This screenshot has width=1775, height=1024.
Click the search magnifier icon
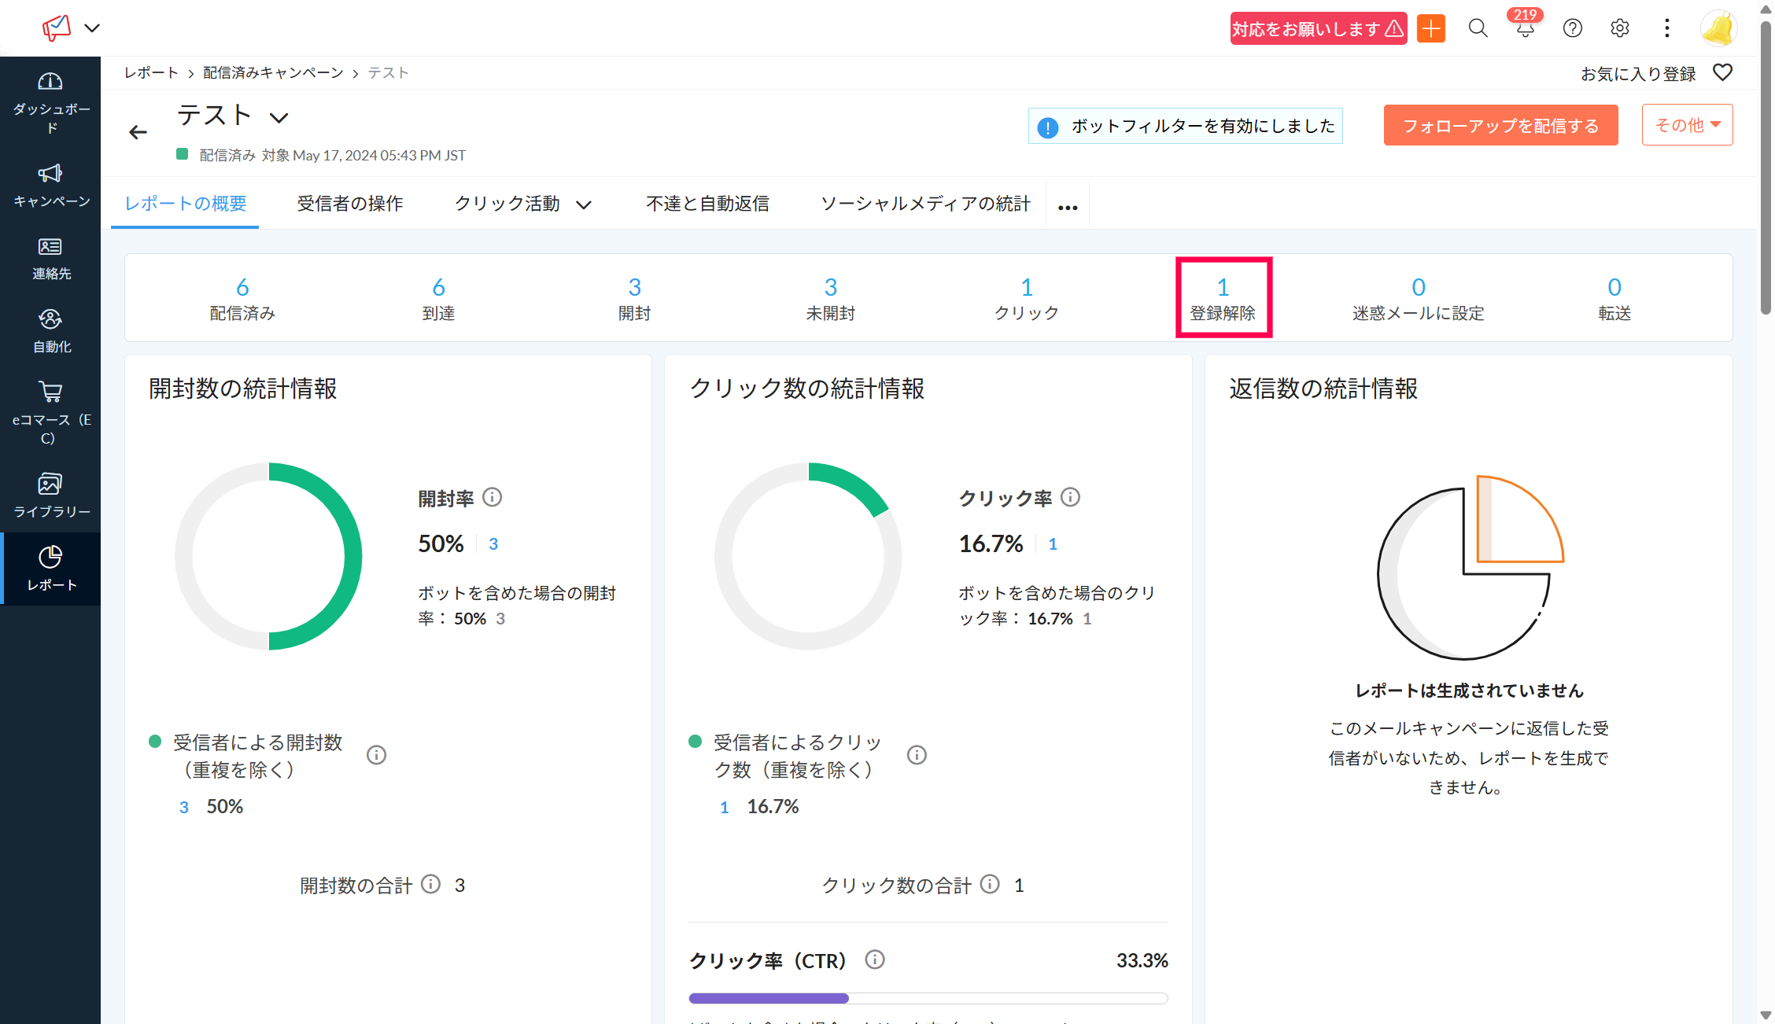click(x=1478, y=29)
